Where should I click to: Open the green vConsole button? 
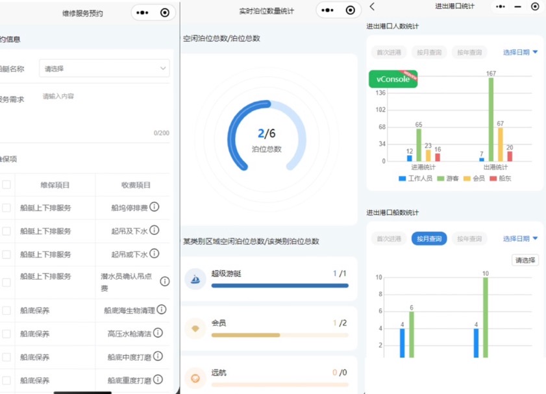(x=393, y=79)
